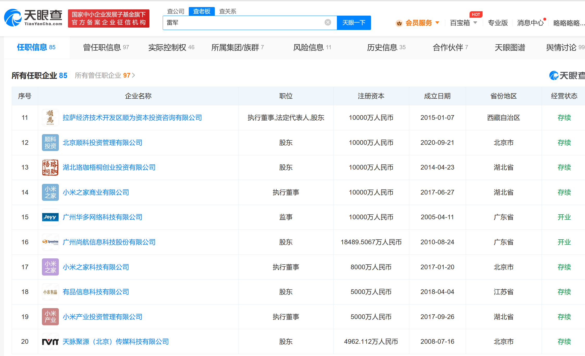Click the 会员服务 crown icon

399,23
